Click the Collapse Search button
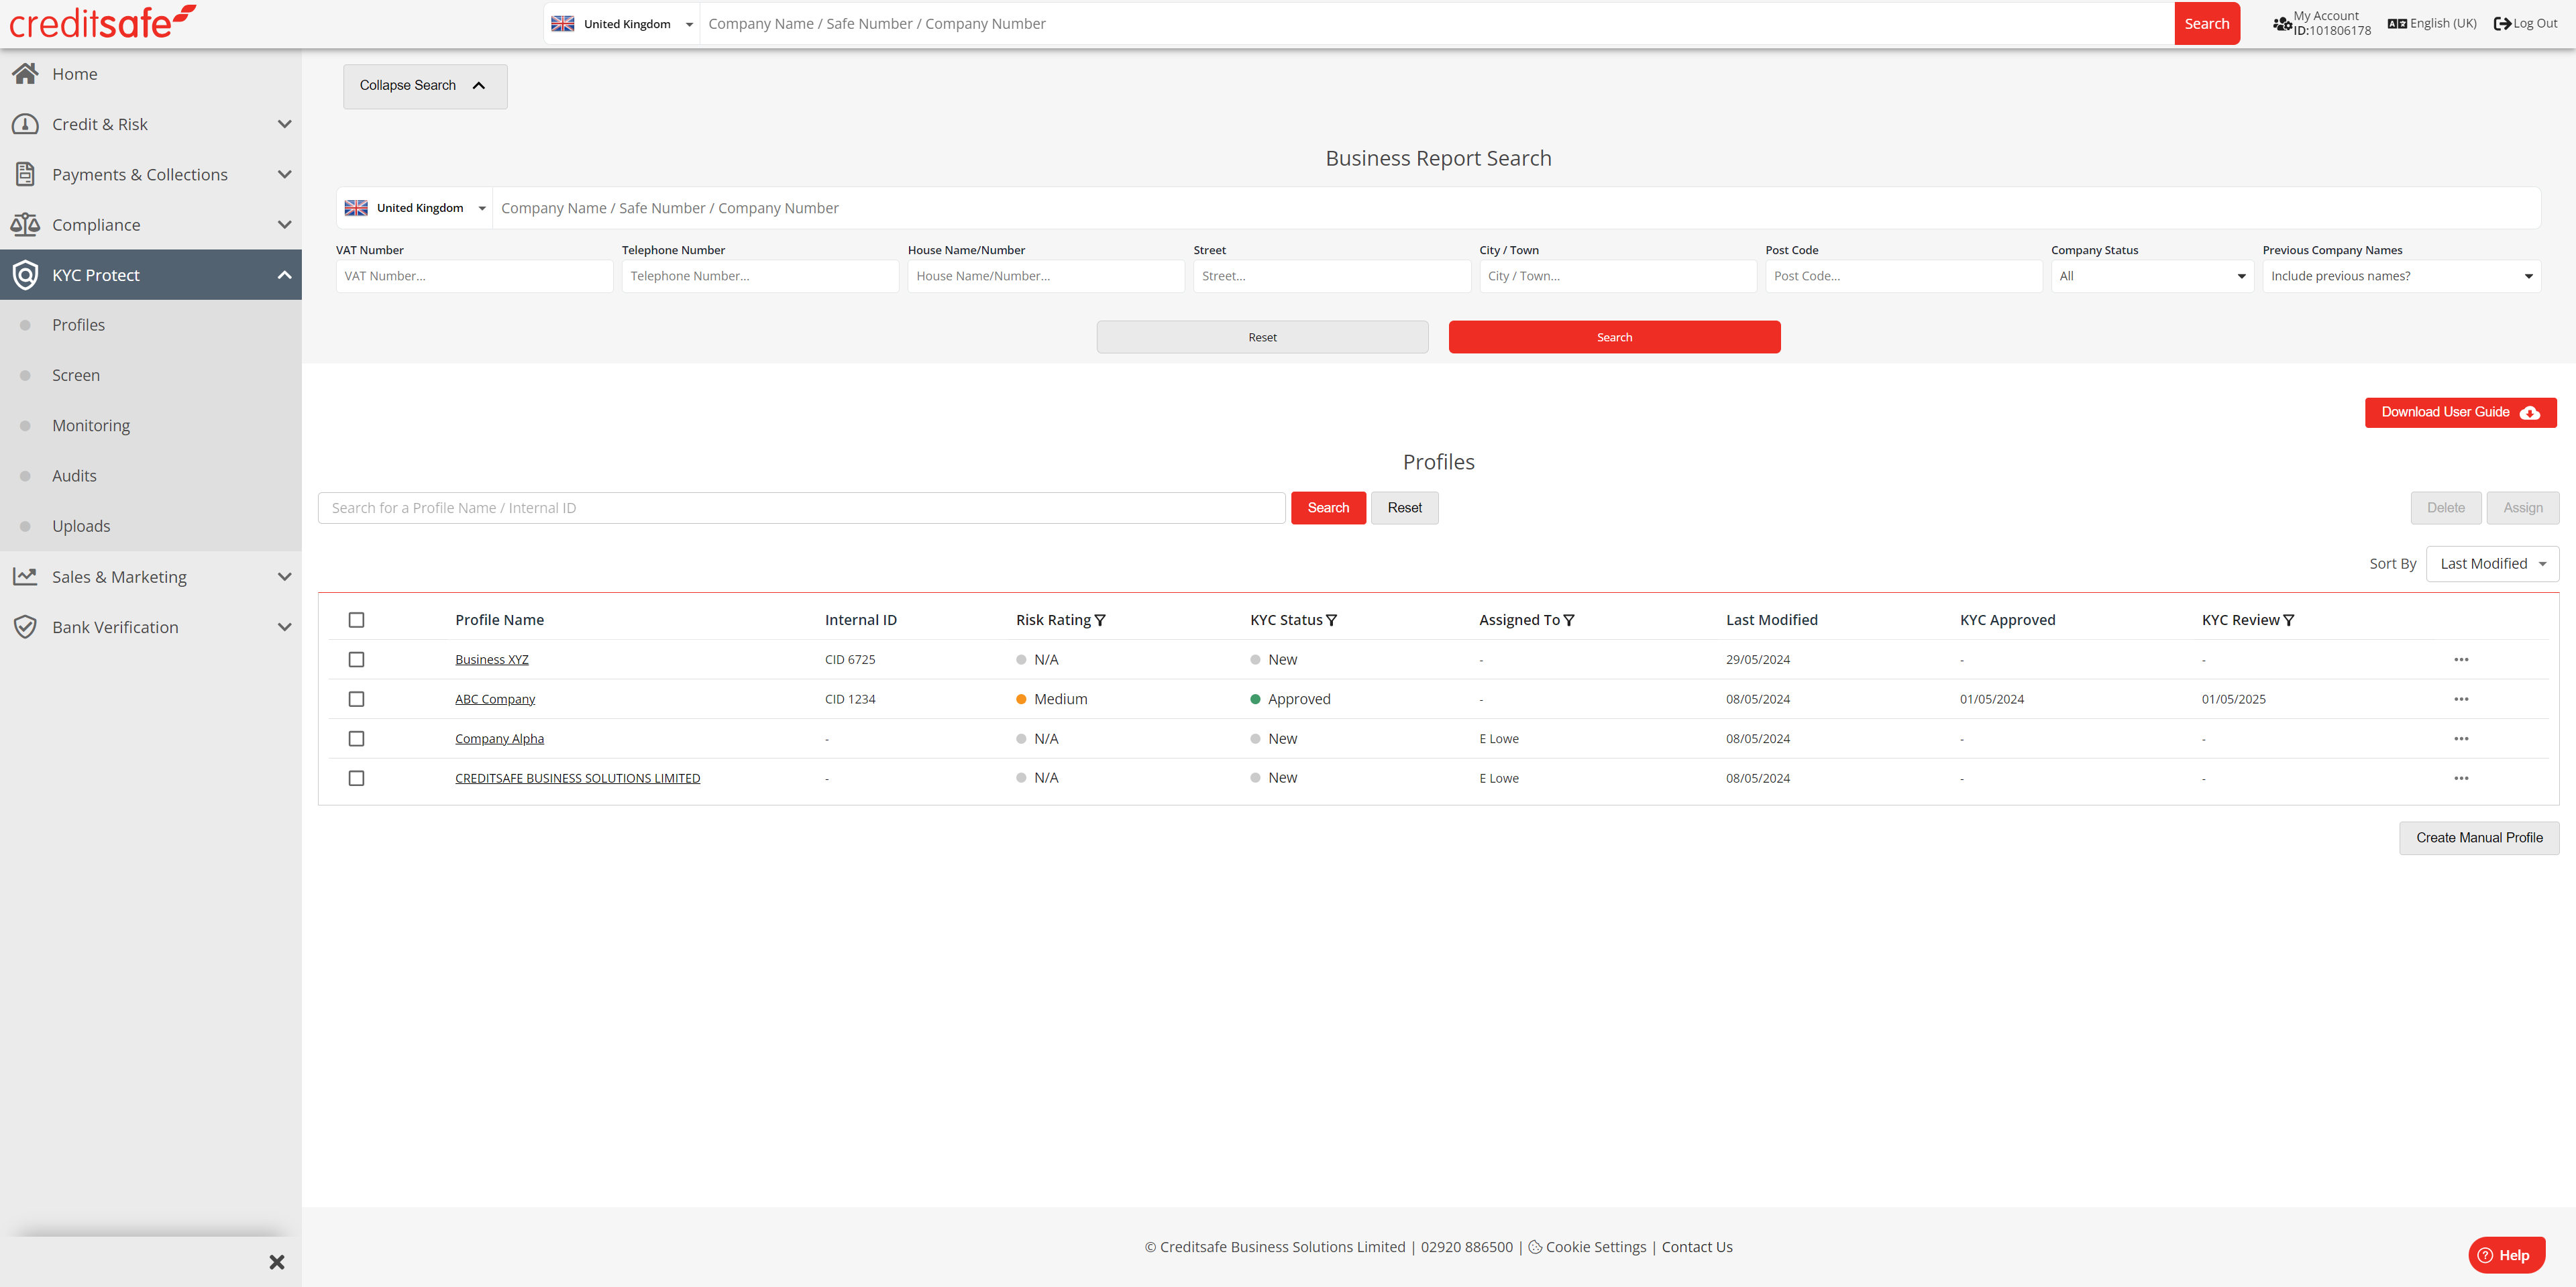The height and width of the screenshot is (1287, 2576). [x=425, y=86]
